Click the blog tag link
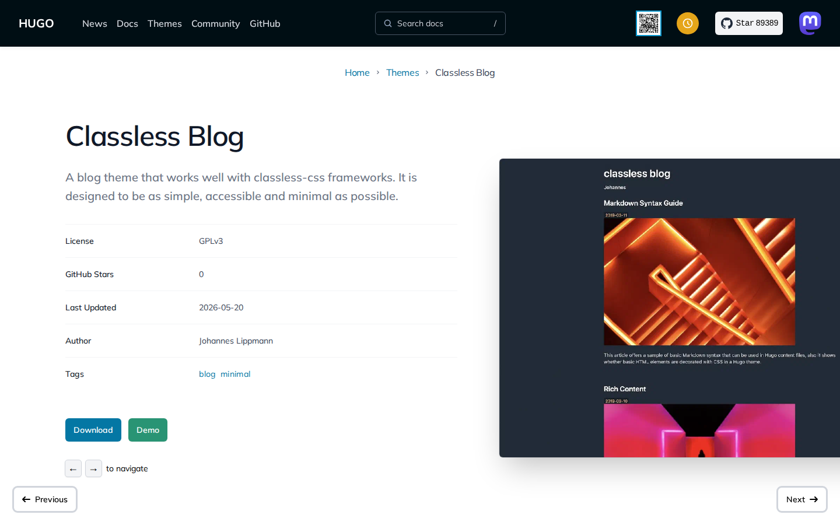840x525 pixels. click(x=207, y=374)
